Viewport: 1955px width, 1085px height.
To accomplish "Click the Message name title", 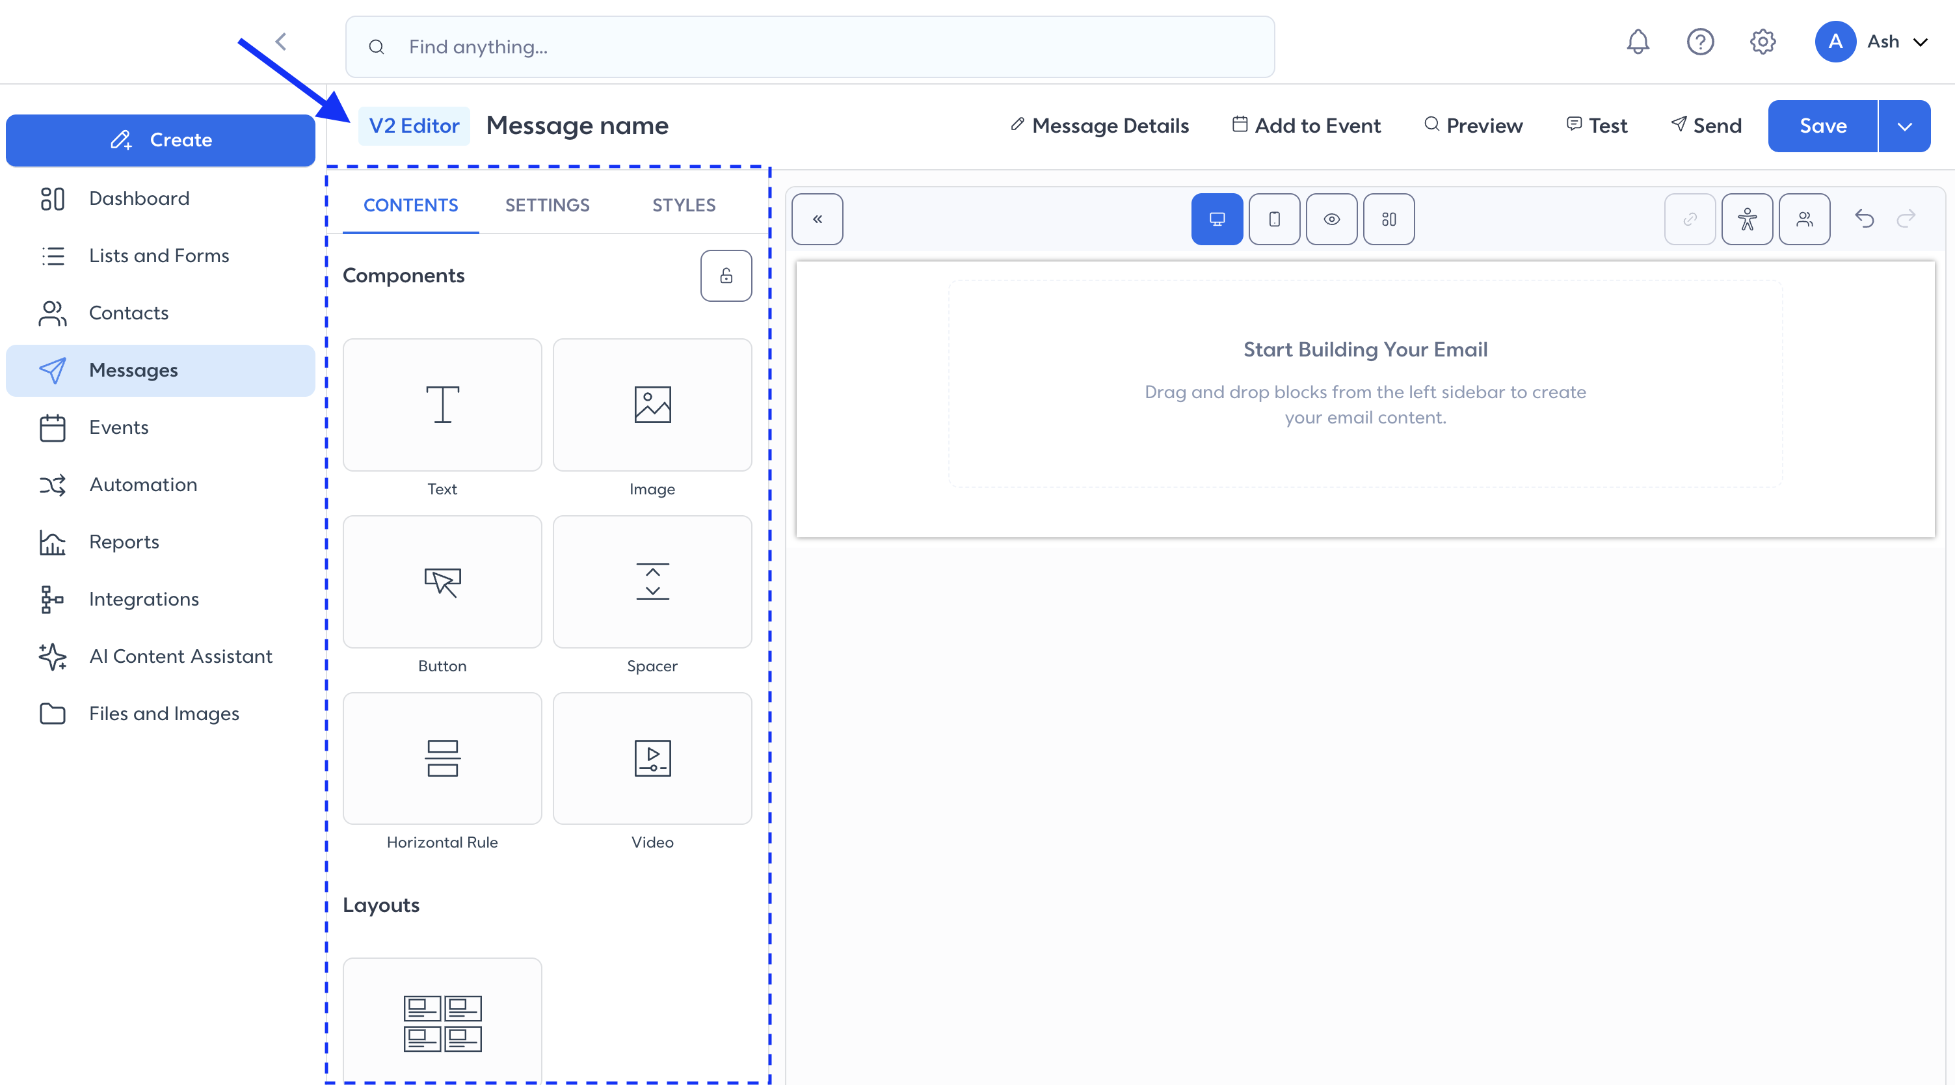I will pyautogui.click(x=577, y=126).
